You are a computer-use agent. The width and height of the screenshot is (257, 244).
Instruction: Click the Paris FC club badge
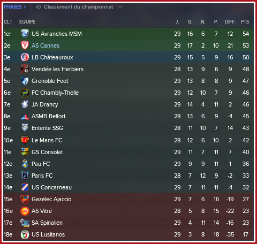tap(25, 176)
